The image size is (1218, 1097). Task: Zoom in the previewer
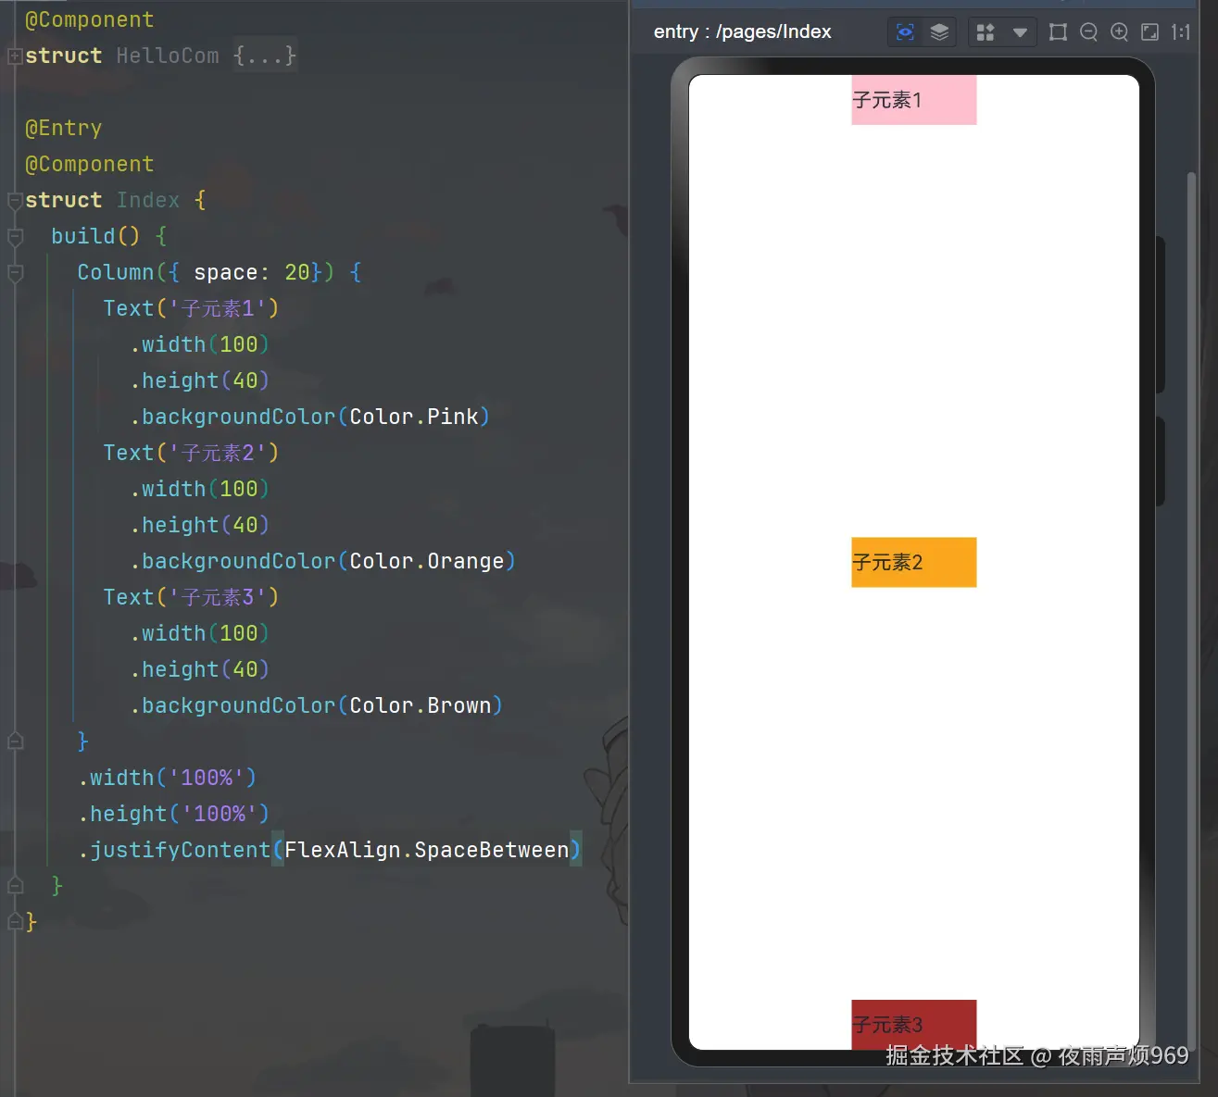[x=1120, y=32]
